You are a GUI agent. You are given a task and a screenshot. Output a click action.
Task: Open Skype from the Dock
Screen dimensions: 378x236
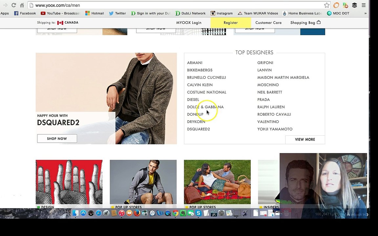click(199, 213)
